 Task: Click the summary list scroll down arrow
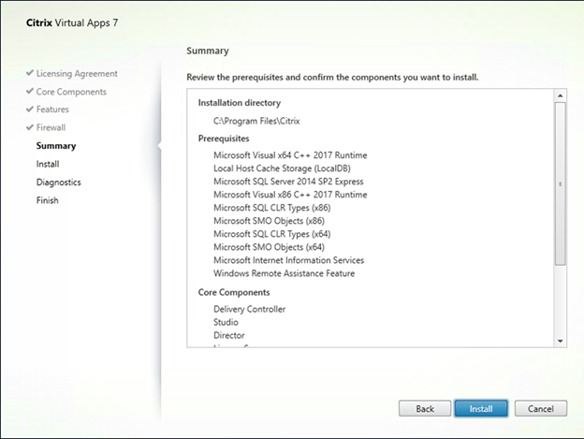click(561, 341)
